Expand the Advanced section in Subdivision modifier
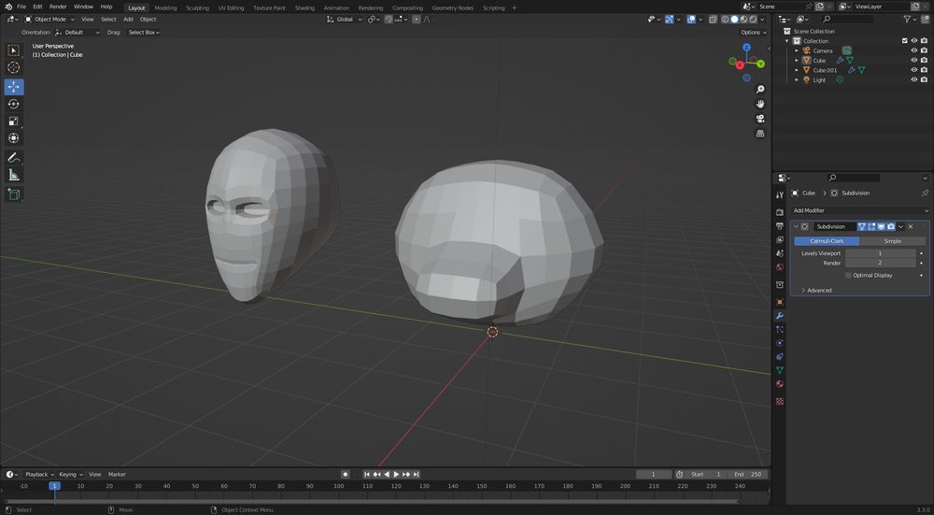This screenshot has height=515, width=934. click(x=818, y=290)
